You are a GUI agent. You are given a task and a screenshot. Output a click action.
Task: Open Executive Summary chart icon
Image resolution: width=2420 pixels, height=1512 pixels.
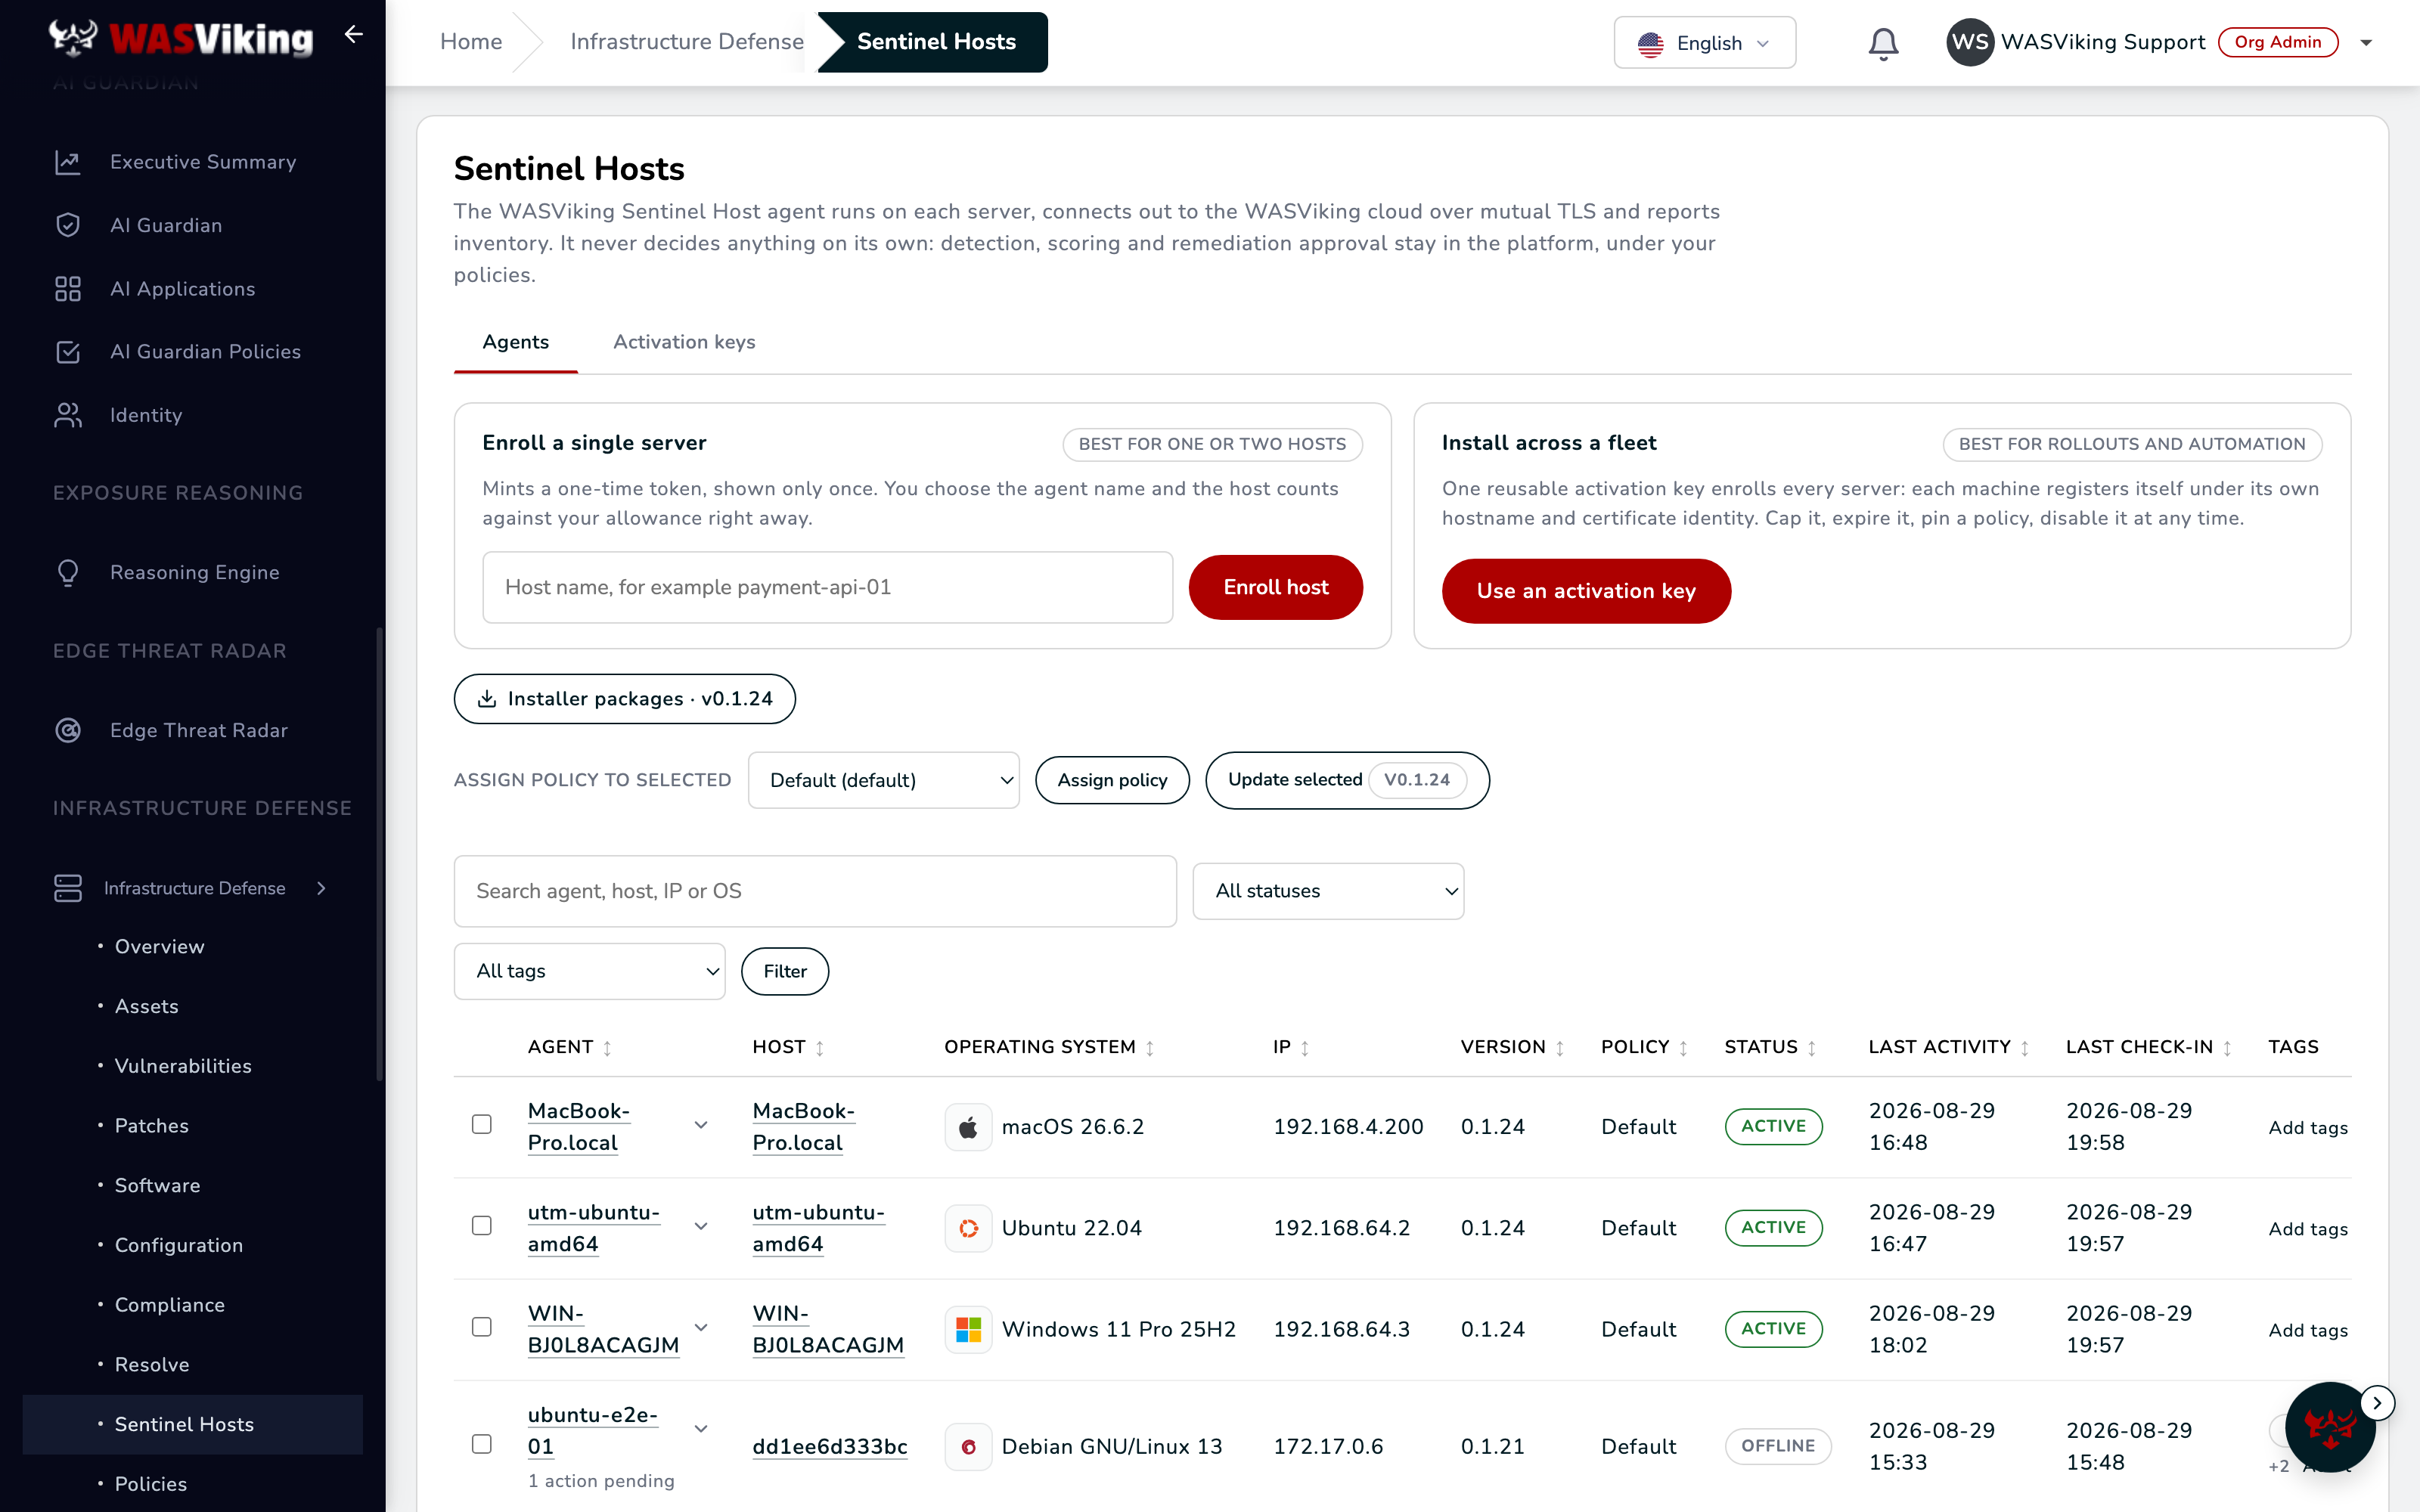(68, 162)
